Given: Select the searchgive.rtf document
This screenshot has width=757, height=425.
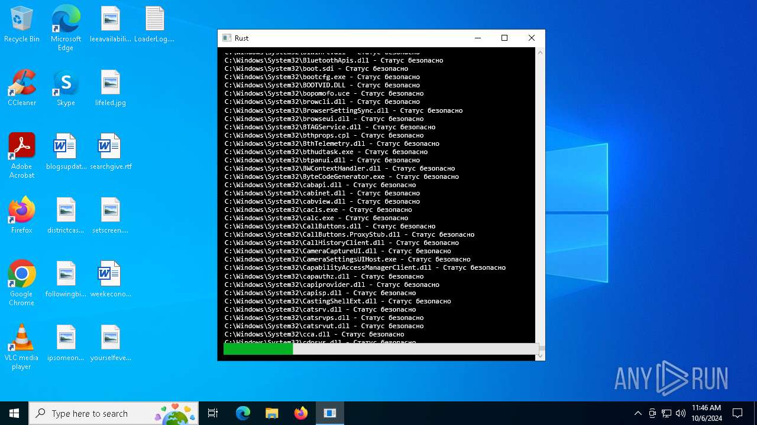Looking at the screenshot, I should [x=111, y=152].
